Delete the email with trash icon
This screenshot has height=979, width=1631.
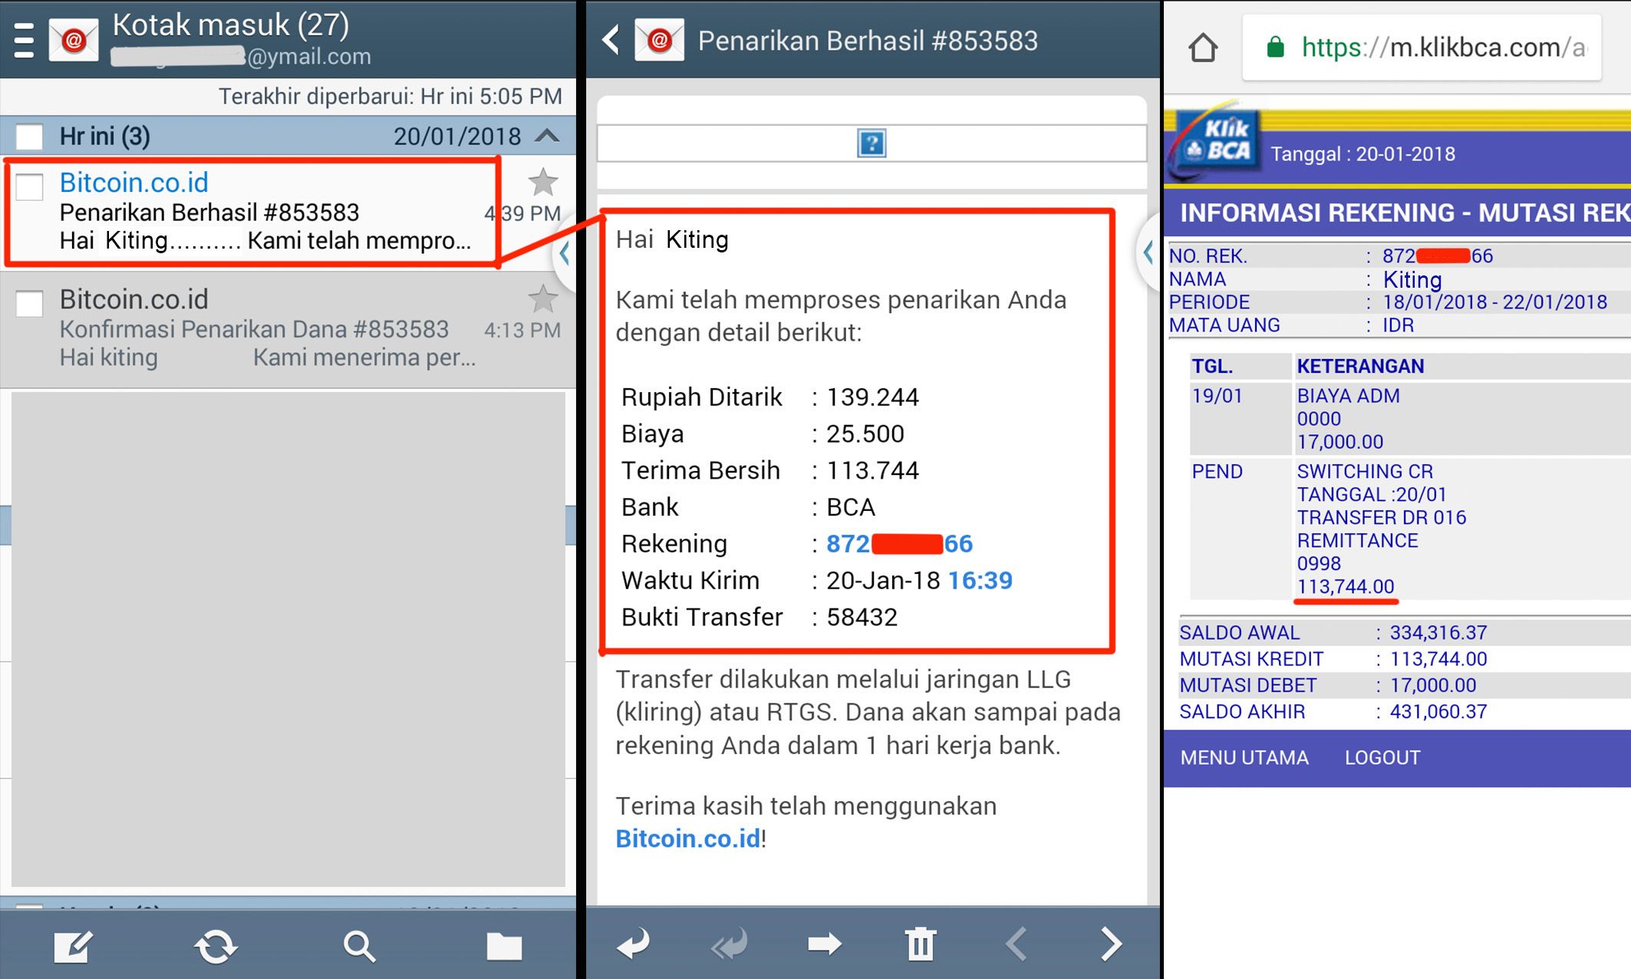[921, 944]
